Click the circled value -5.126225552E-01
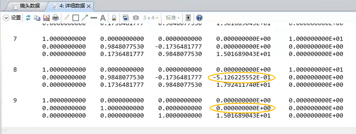356x134 pixels. (242, 77)
